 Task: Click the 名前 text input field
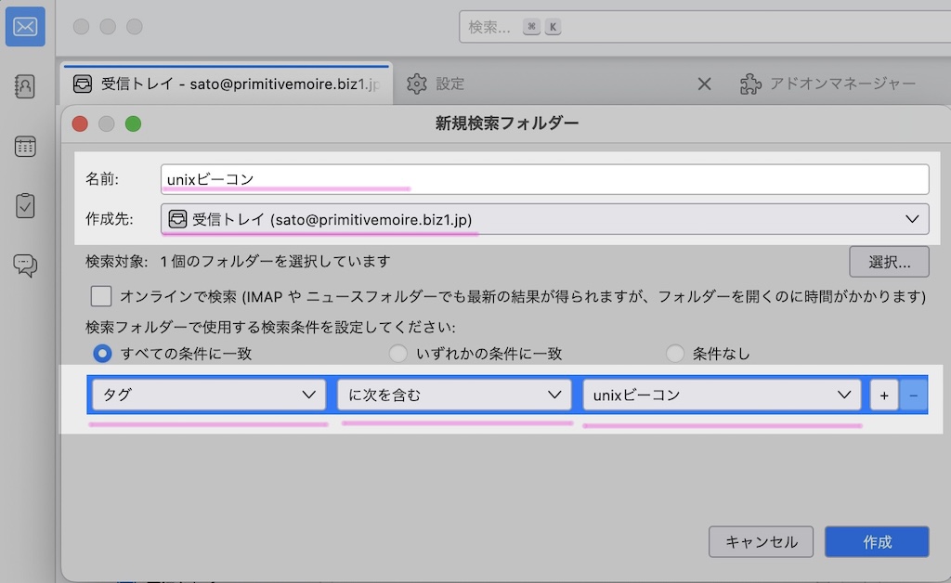coord(544,179)
